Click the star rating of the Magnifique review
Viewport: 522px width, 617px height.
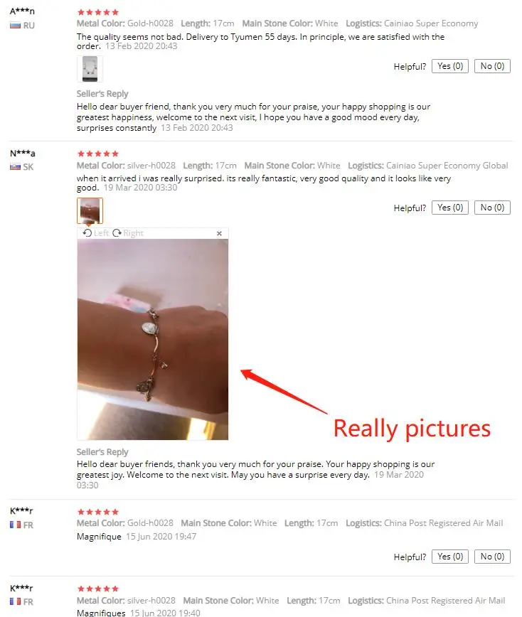click(98, 512)
